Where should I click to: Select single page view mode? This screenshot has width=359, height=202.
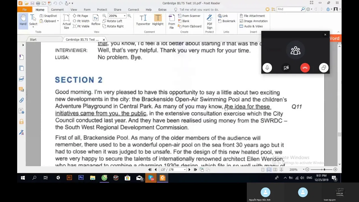(263, 170)
